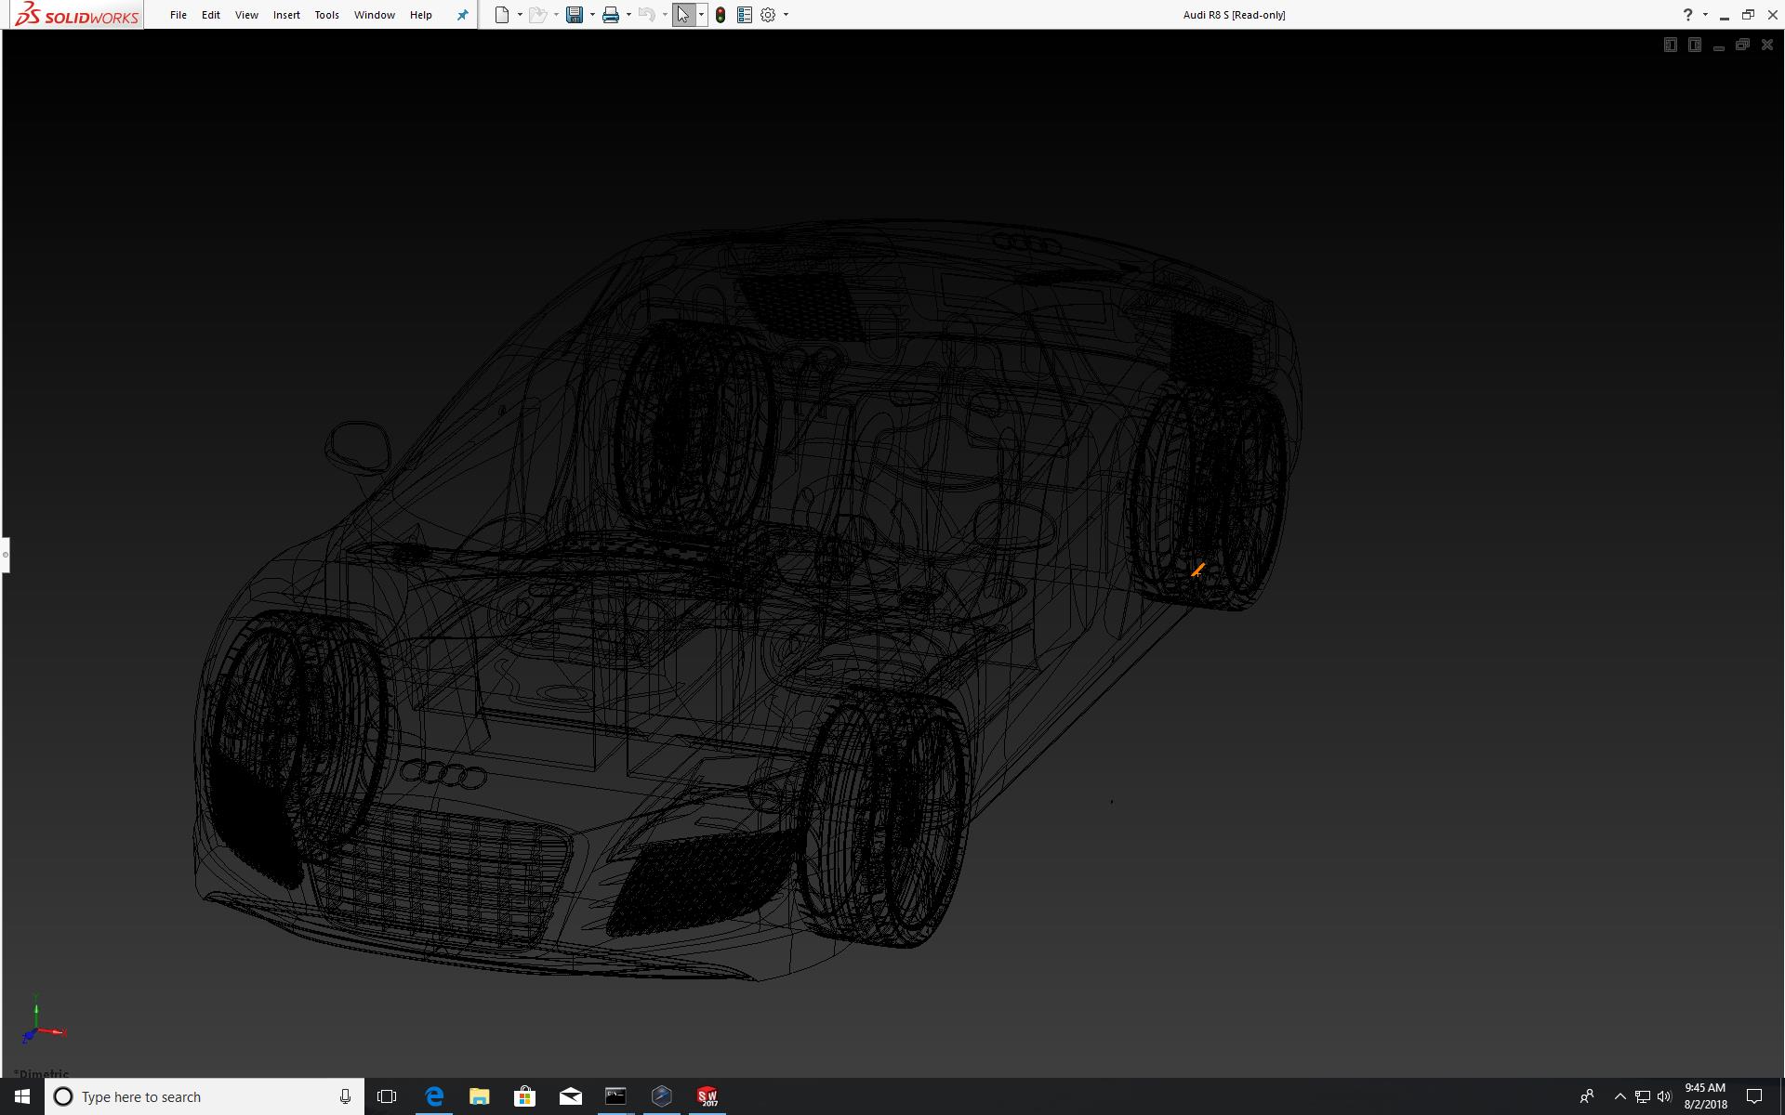Expand the New document dropdown arrow
Image resolution: width=1785 pixels, height=1115 pixels.
tap(520, 15)
